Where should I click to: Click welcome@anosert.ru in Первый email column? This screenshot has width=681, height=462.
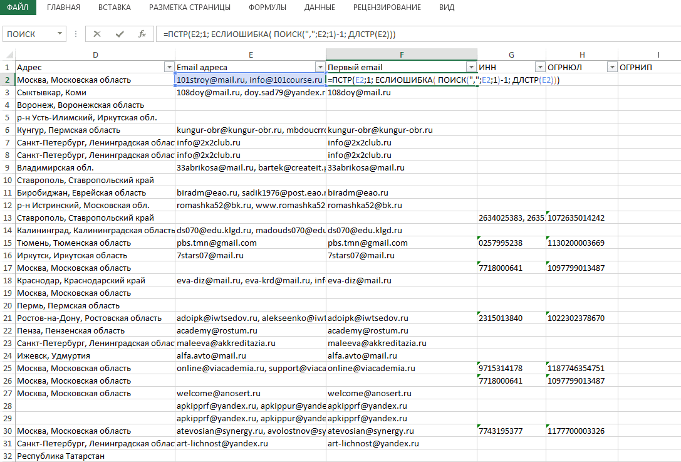402,393
